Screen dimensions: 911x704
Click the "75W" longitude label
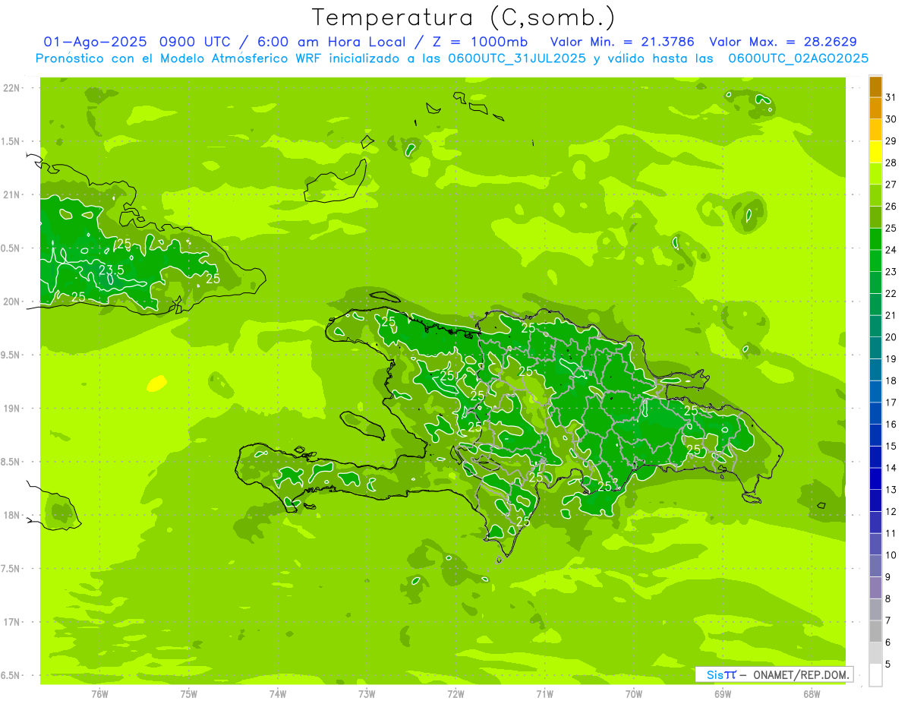point(189,693)
